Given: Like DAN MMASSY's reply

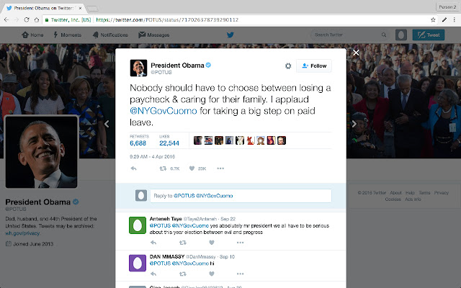Looking at the screenshot, I should click(212, 274).
